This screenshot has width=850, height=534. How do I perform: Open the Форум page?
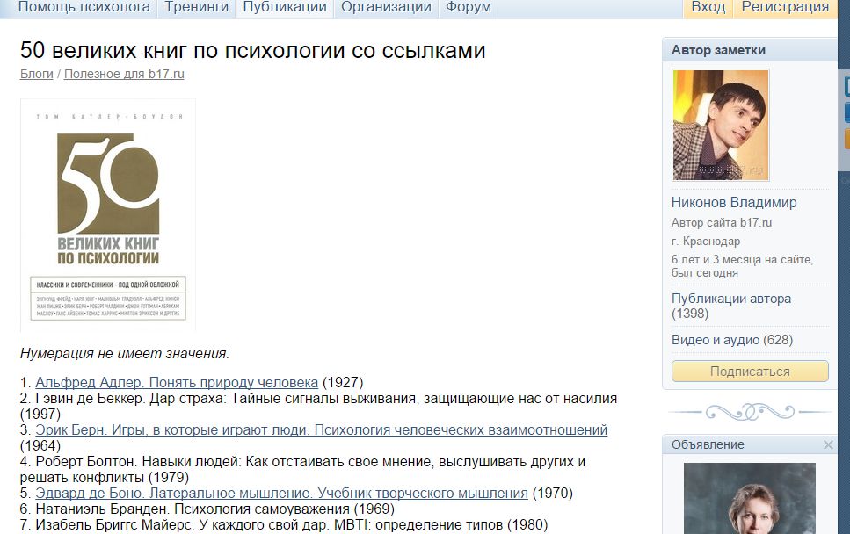click(469, 7)
